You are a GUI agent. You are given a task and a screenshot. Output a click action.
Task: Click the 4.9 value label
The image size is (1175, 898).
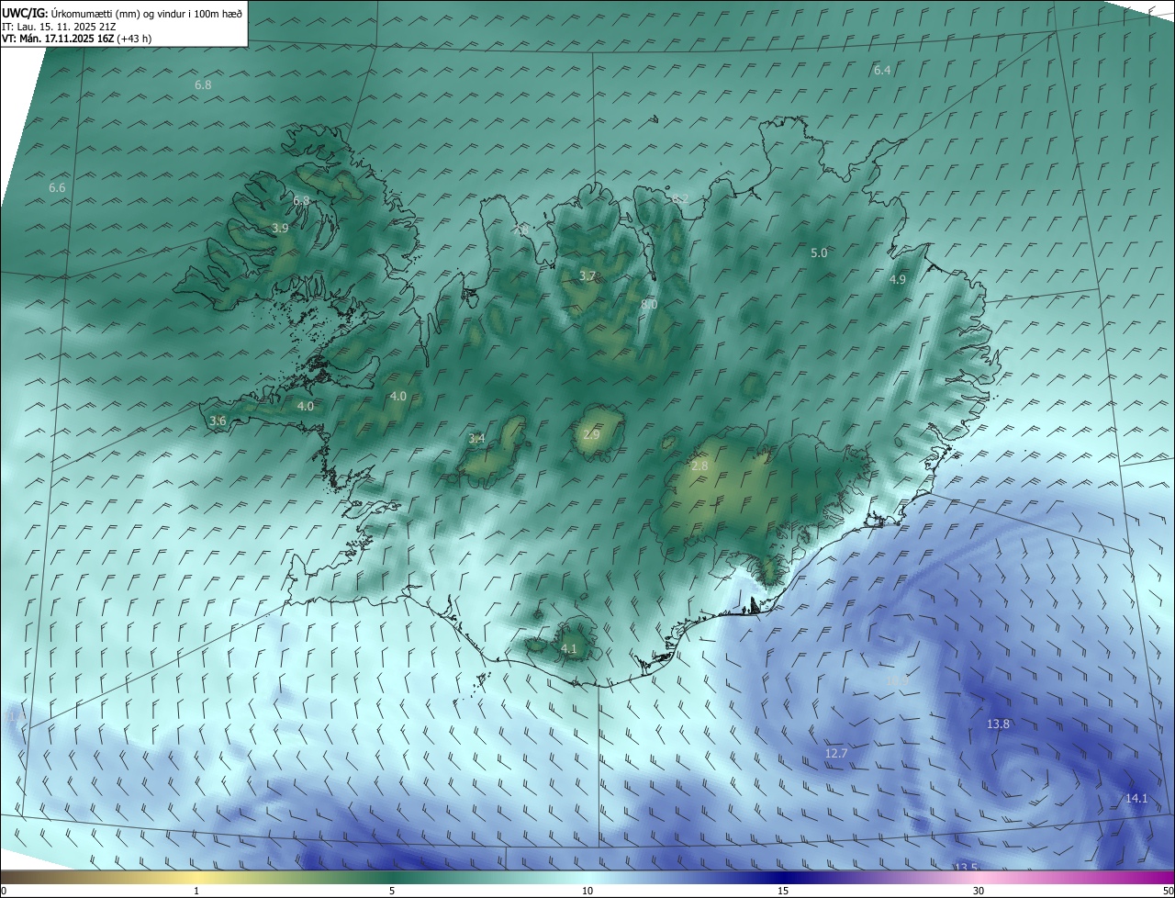pyautogui.click(x=898, y=279)
